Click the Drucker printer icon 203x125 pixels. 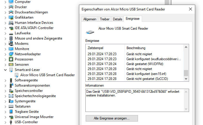(11, 7)
